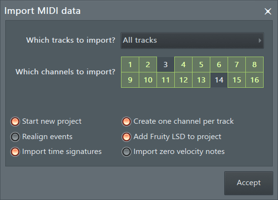
Task: Click the Accept button
Action: point(249,183)
